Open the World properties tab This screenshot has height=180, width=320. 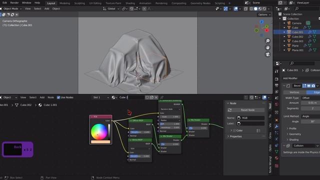(276, 104)
